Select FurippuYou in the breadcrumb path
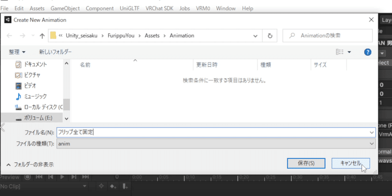392x196 pixels. 121,36
